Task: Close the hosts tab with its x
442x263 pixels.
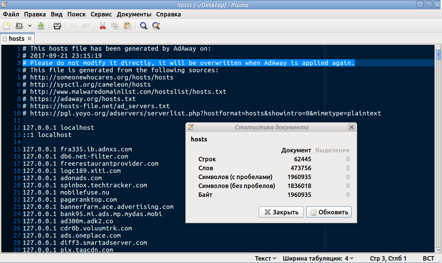Action: (x=30, y=38)
